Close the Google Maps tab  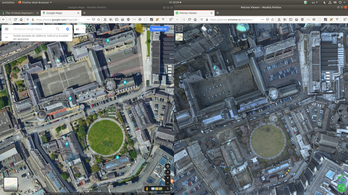(78, 13)
